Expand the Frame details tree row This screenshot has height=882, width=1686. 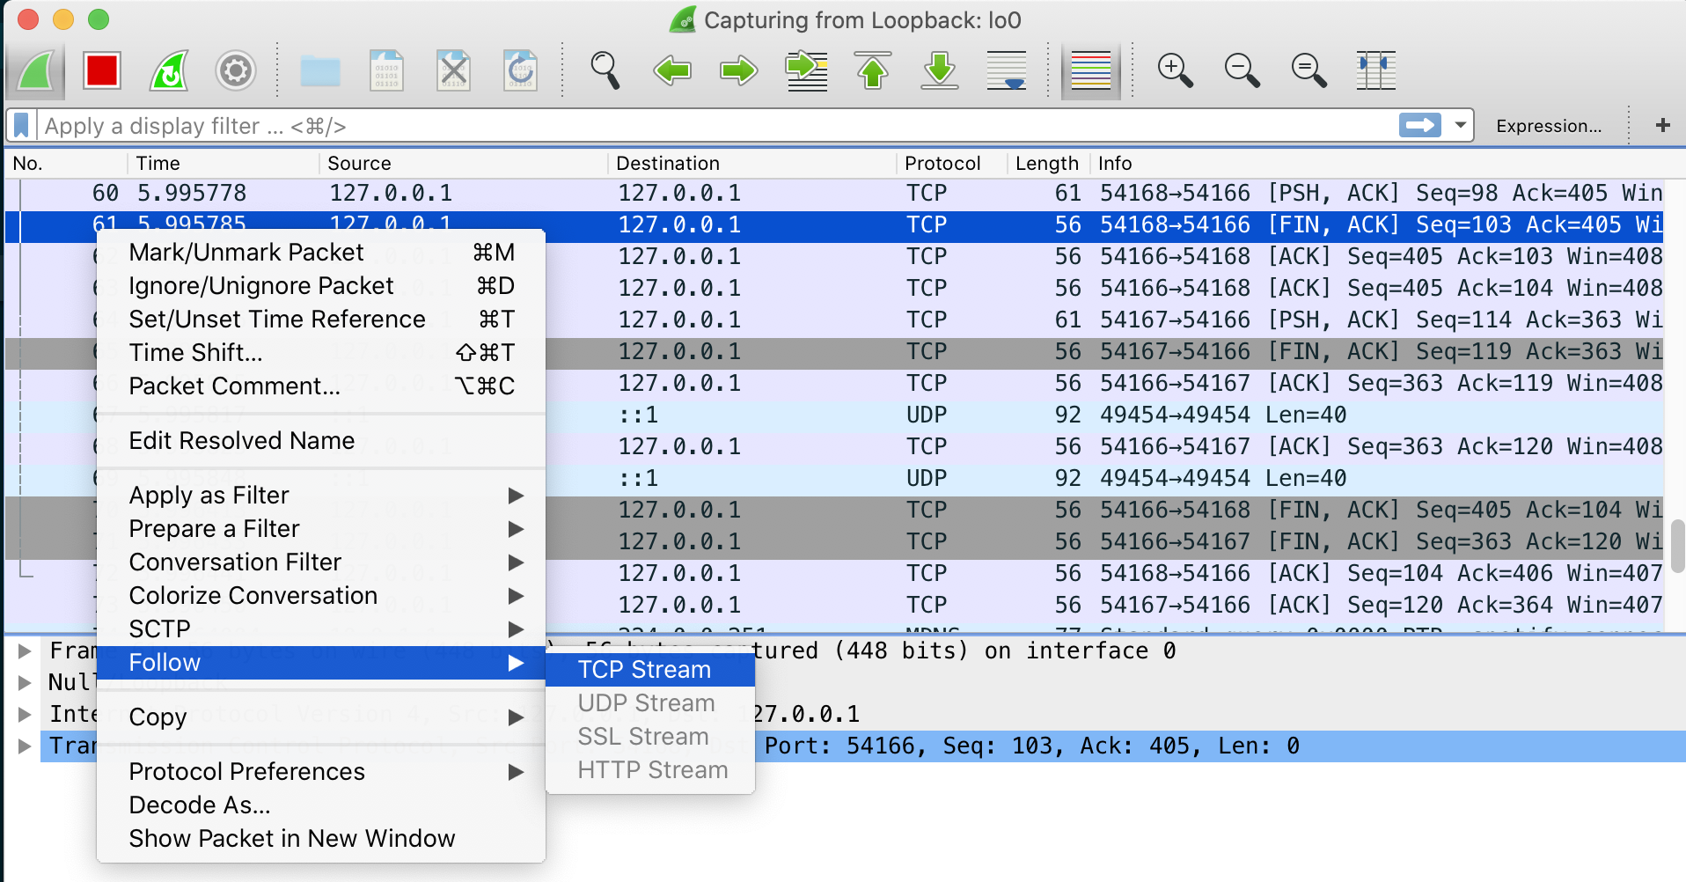[x=25, y=650]
